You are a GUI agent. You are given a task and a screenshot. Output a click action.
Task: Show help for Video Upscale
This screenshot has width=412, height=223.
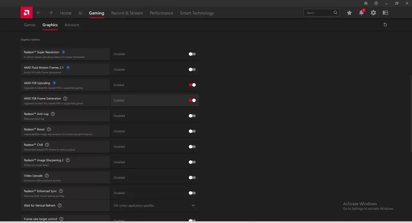(x=47, y=176)
